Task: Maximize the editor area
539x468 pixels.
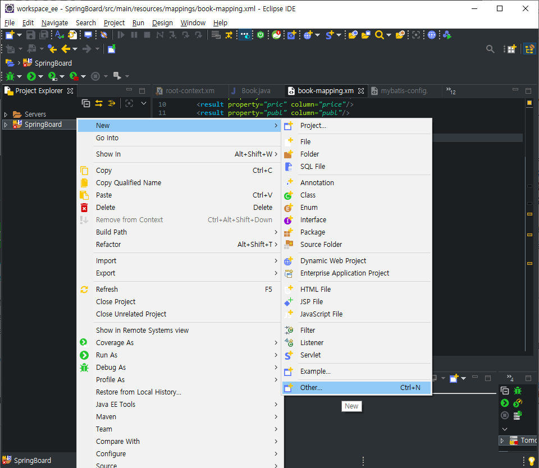Action: click(x=528, y=91)
